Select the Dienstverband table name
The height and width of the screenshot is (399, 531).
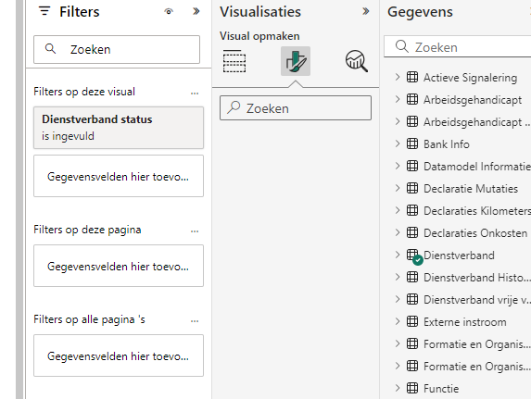[x=459, y=256]
